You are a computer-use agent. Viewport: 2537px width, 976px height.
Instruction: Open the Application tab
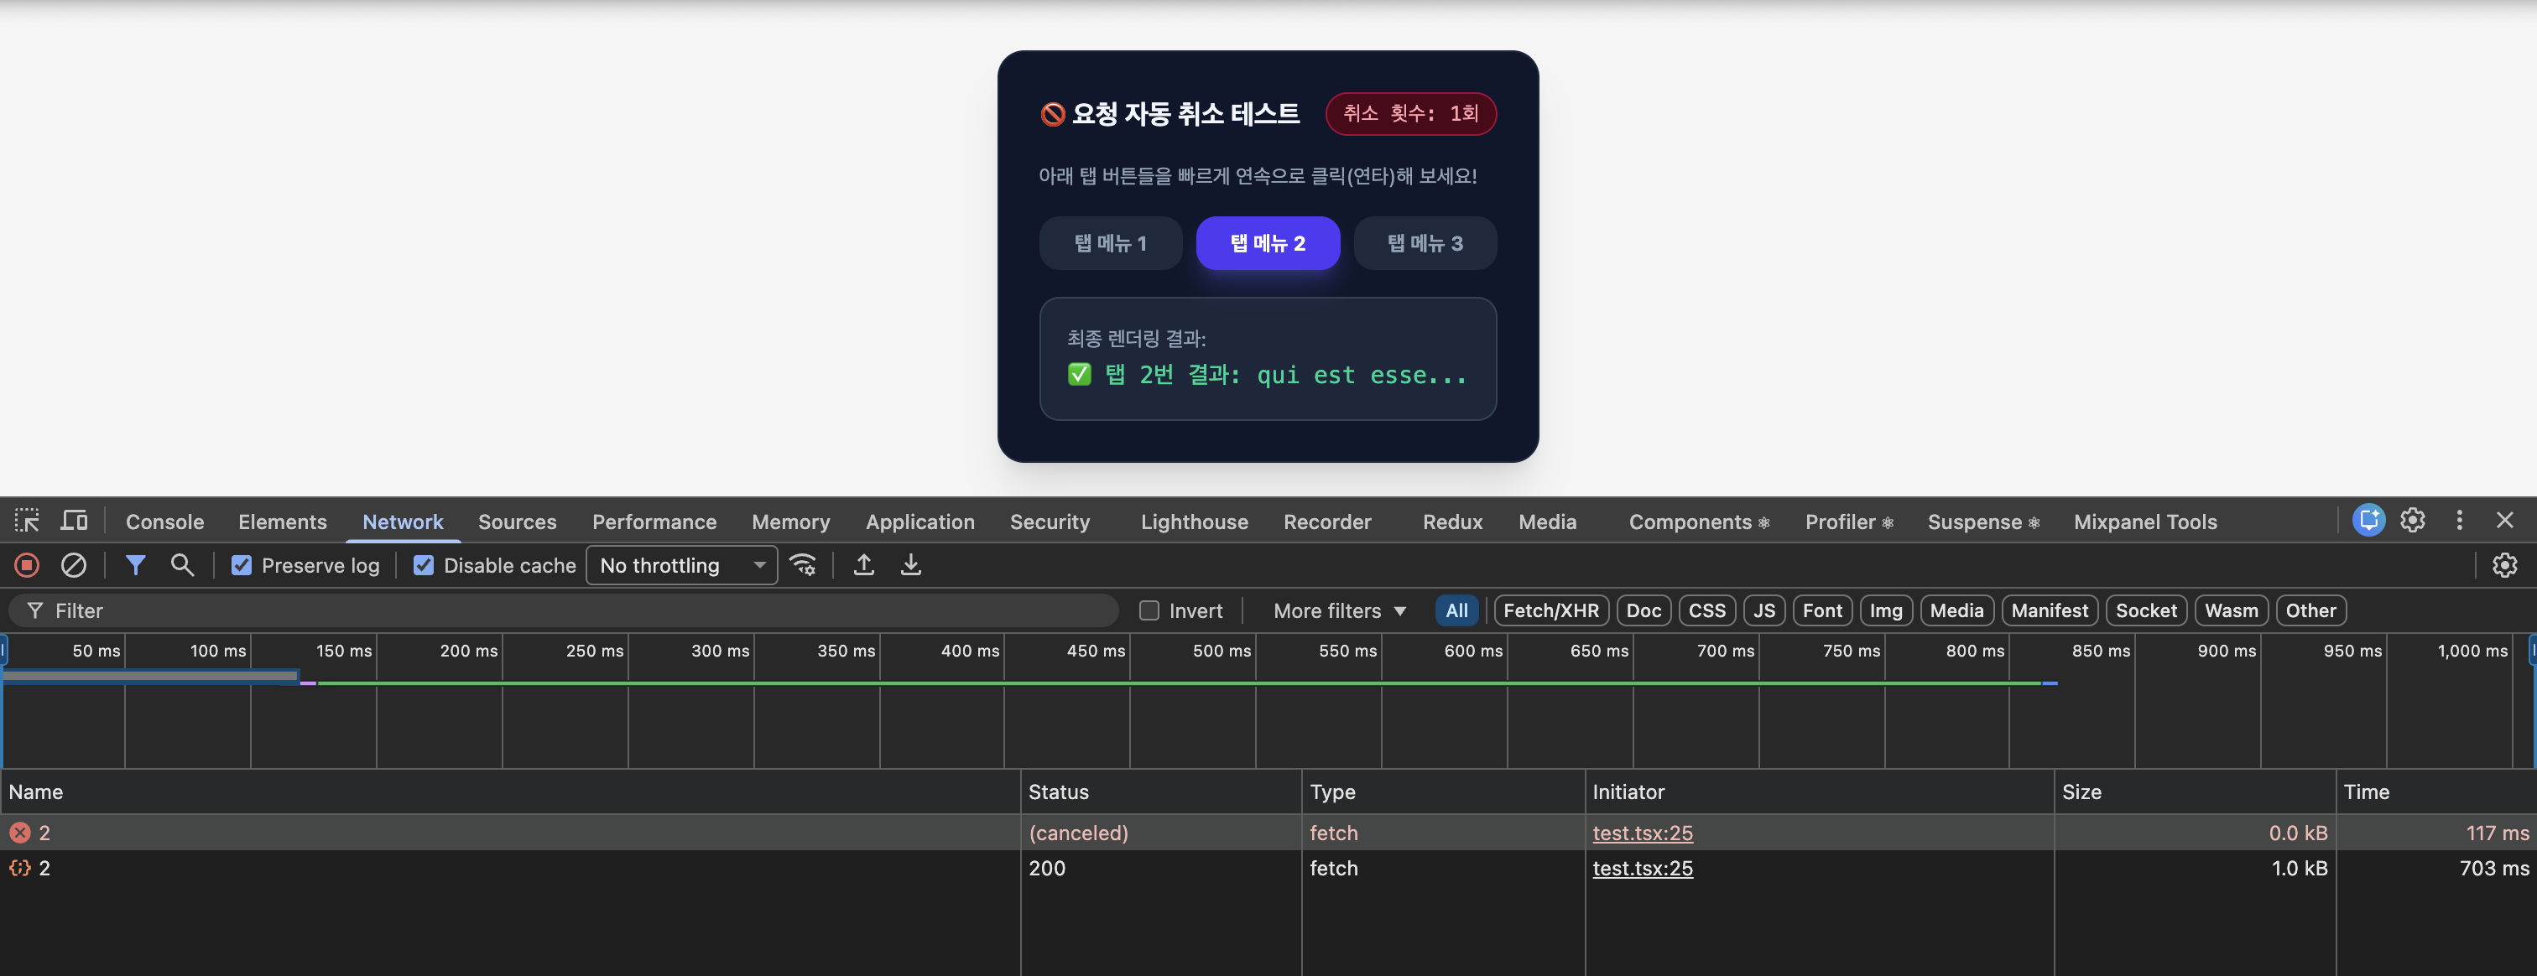[919, 522]
